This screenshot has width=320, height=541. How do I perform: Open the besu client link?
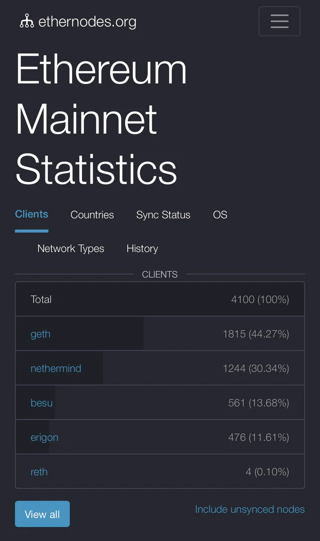click(41, 403)
